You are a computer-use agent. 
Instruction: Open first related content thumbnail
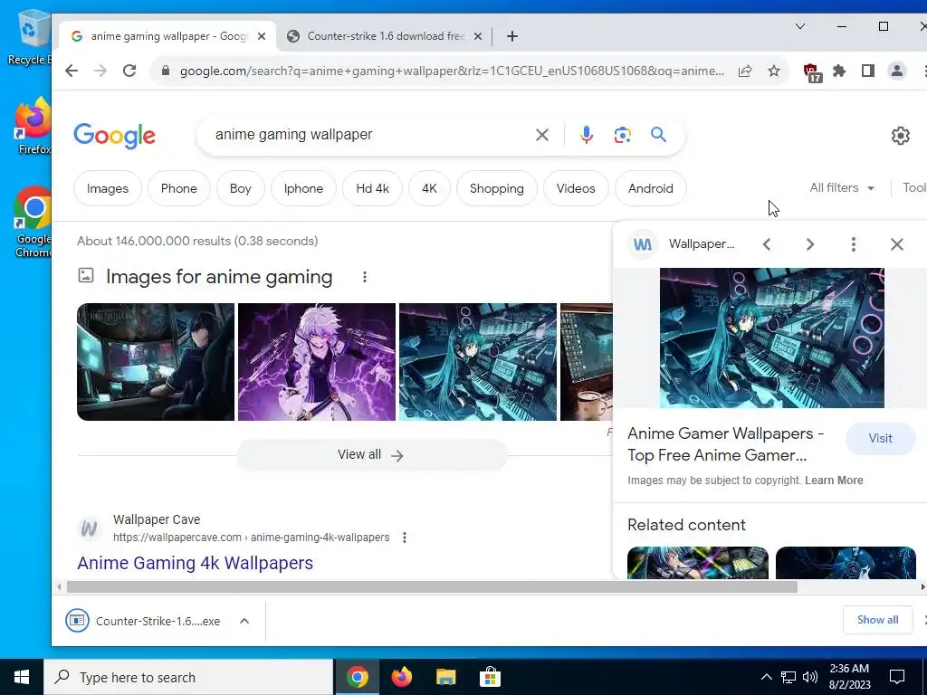698,563
